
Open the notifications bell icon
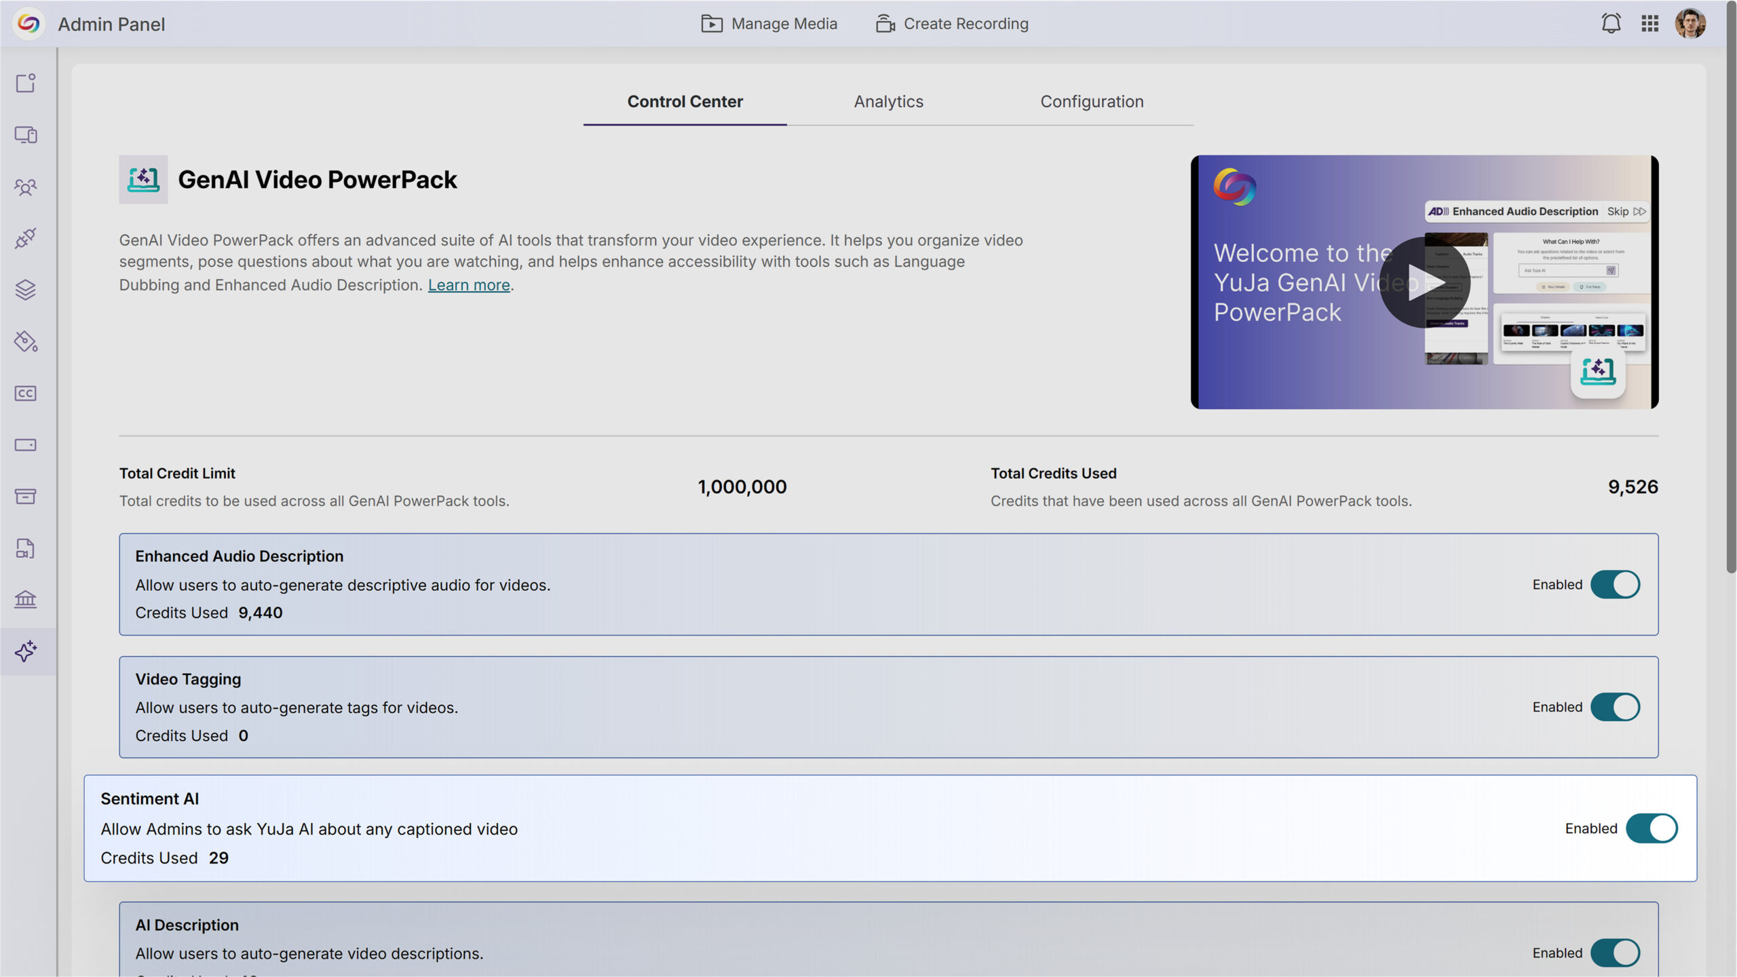point(1611,24)
